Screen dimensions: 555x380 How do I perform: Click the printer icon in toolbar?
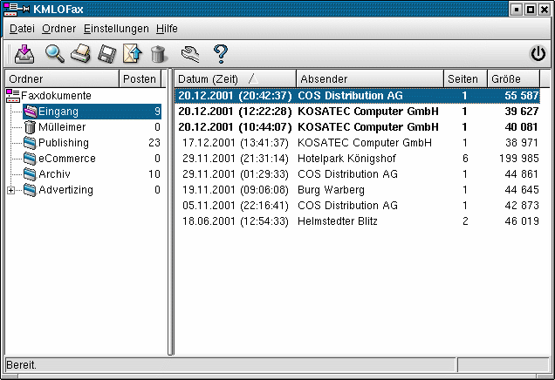[80, 54]
